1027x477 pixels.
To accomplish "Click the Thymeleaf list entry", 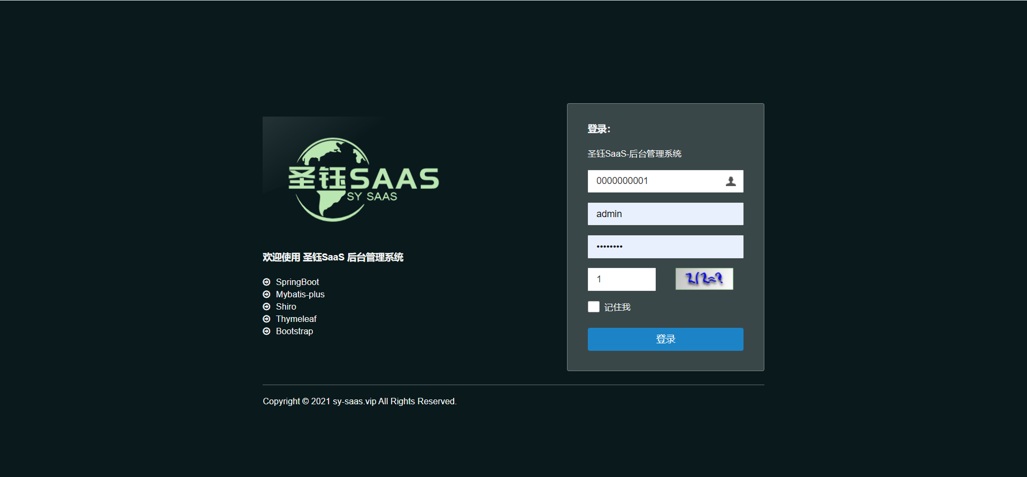I will [x=296, y=319].
